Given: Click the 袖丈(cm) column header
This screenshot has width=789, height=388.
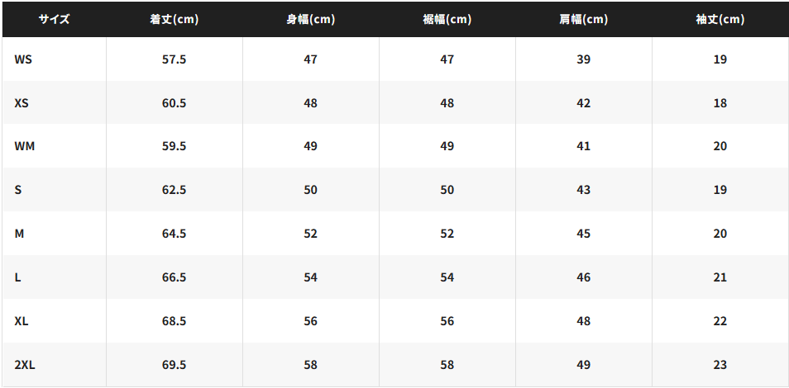Looking at the screenshot, I should pos(720,19).
